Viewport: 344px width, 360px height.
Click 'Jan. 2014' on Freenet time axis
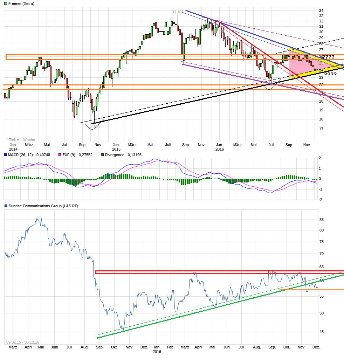(x=13, y=147)
